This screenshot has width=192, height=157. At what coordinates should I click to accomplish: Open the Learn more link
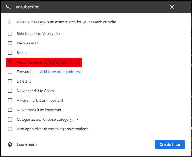tap(27, 145)
